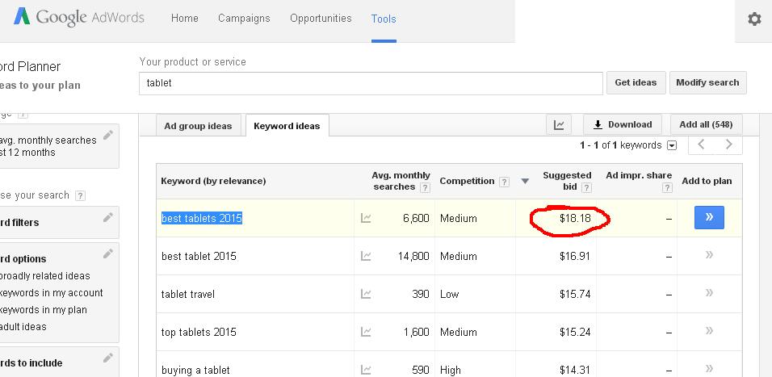
Task: Click the Add all (548) button
Action: pos(706,124)
